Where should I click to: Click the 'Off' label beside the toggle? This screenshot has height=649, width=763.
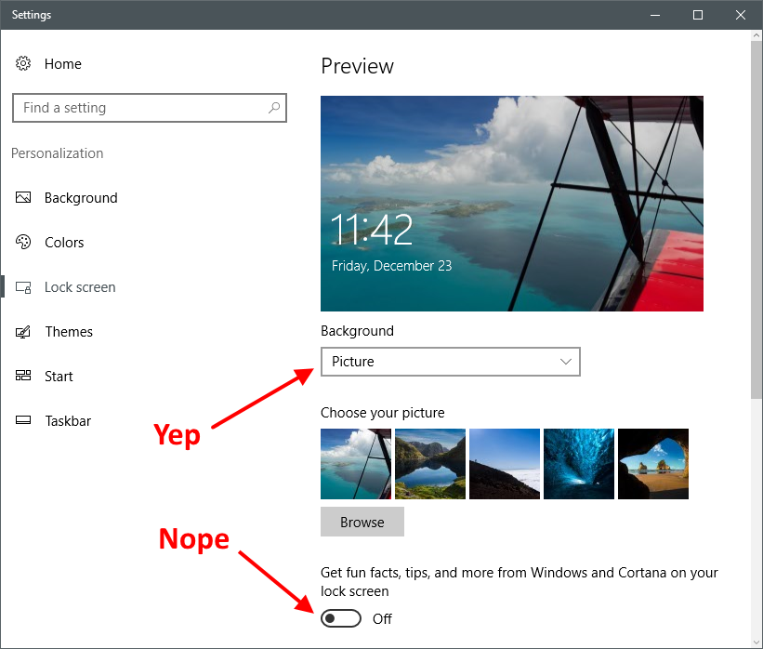(382, 619)
